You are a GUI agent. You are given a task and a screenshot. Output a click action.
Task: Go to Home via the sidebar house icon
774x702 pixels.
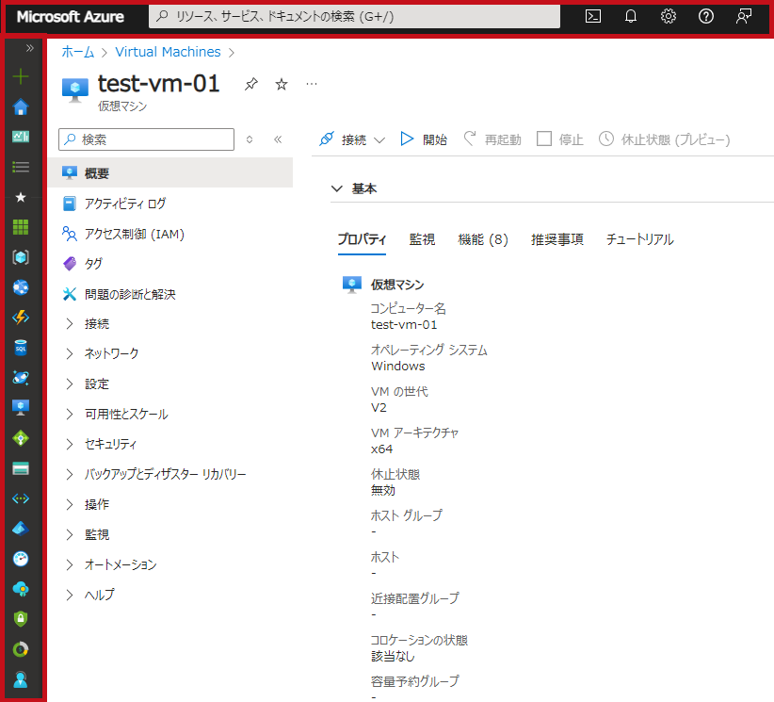coord(21,106)
